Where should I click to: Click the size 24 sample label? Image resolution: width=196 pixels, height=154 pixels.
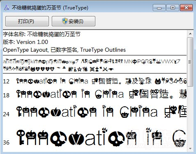(x=6, y=114)
